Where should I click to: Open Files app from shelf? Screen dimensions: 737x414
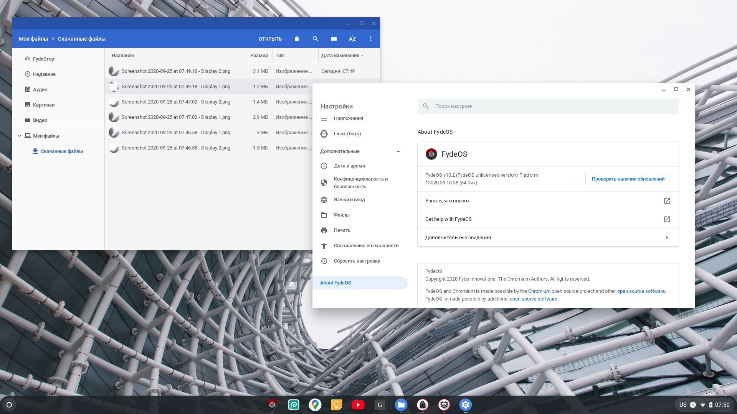[401, 405]
